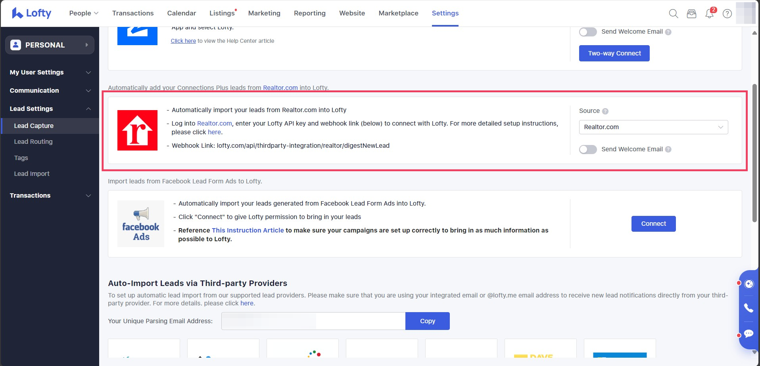The image size is (760, 366).
Task: Click the Unique Parsing Email Address field
Action: [313, 321]
